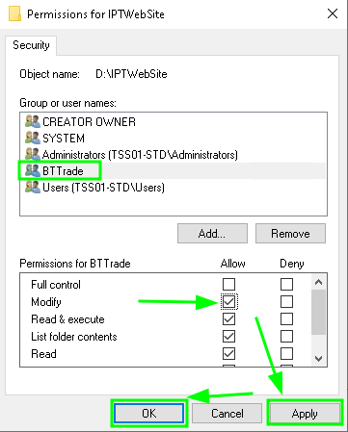The height and width of the screenshot is (432, 348).
Task: Toggle Allow checkbox for Modify
Action: 228,301
